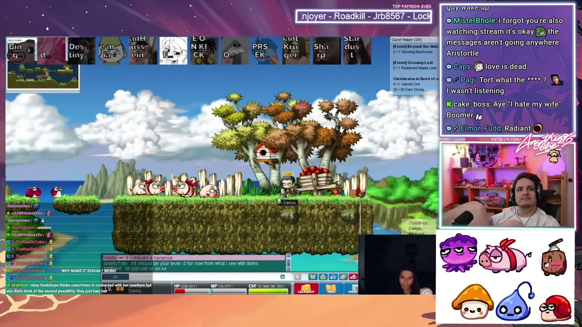
Task: Select the Bing viewer avatar
Action: pyautogui.click(x=21, y=51)
